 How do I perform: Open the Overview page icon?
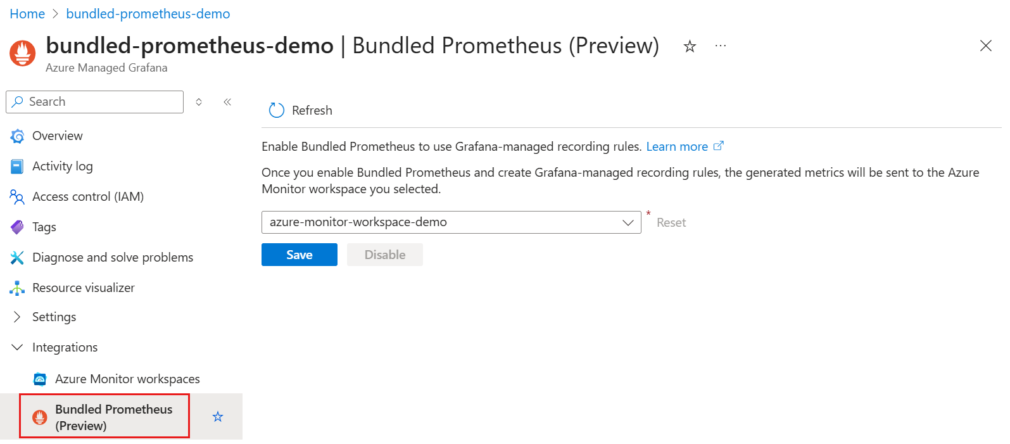[x=19, y=136]
